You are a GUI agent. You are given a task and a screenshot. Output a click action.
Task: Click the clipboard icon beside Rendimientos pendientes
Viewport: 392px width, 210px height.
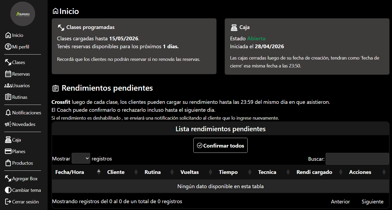(55, 88)
